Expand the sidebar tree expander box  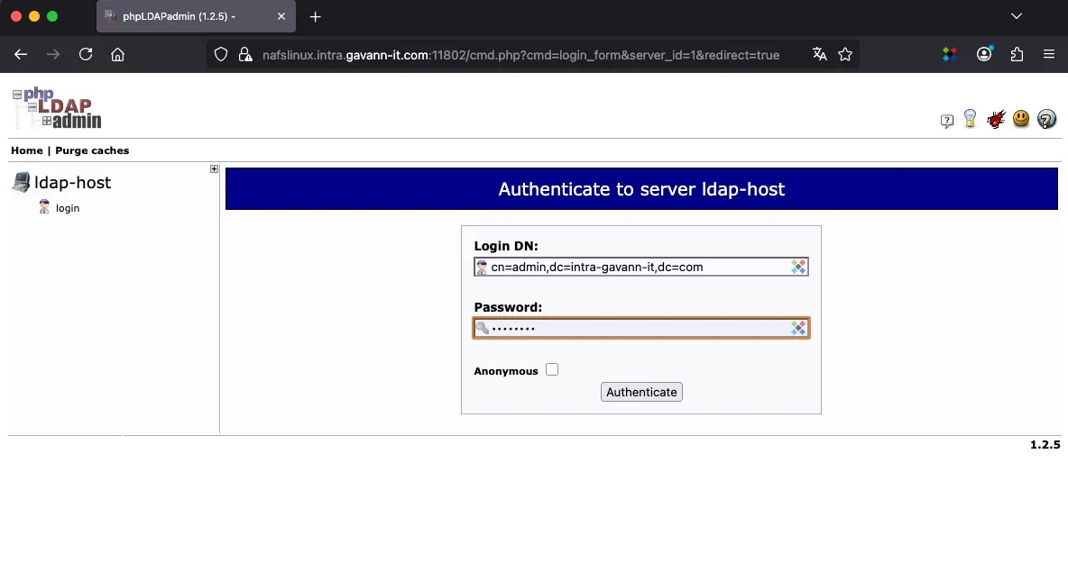tap(214, 168)
